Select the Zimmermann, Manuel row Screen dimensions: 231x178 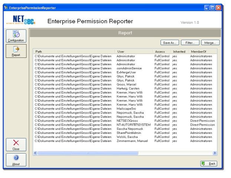(x=125, y=141)
